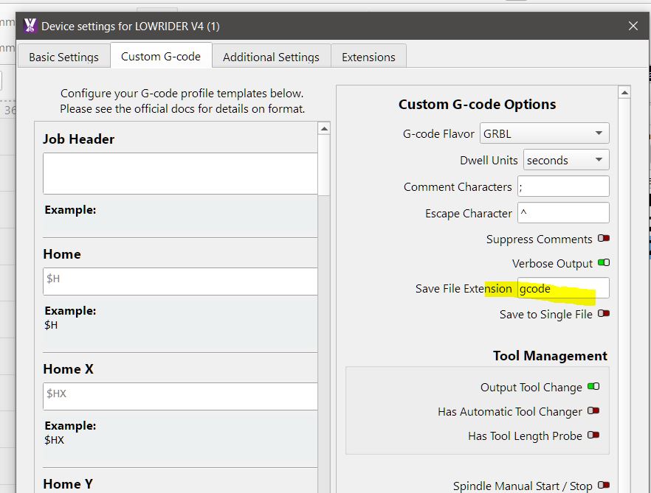Click the Comment Characters input field
Viewport: 651px width, 493px height.
563,186
